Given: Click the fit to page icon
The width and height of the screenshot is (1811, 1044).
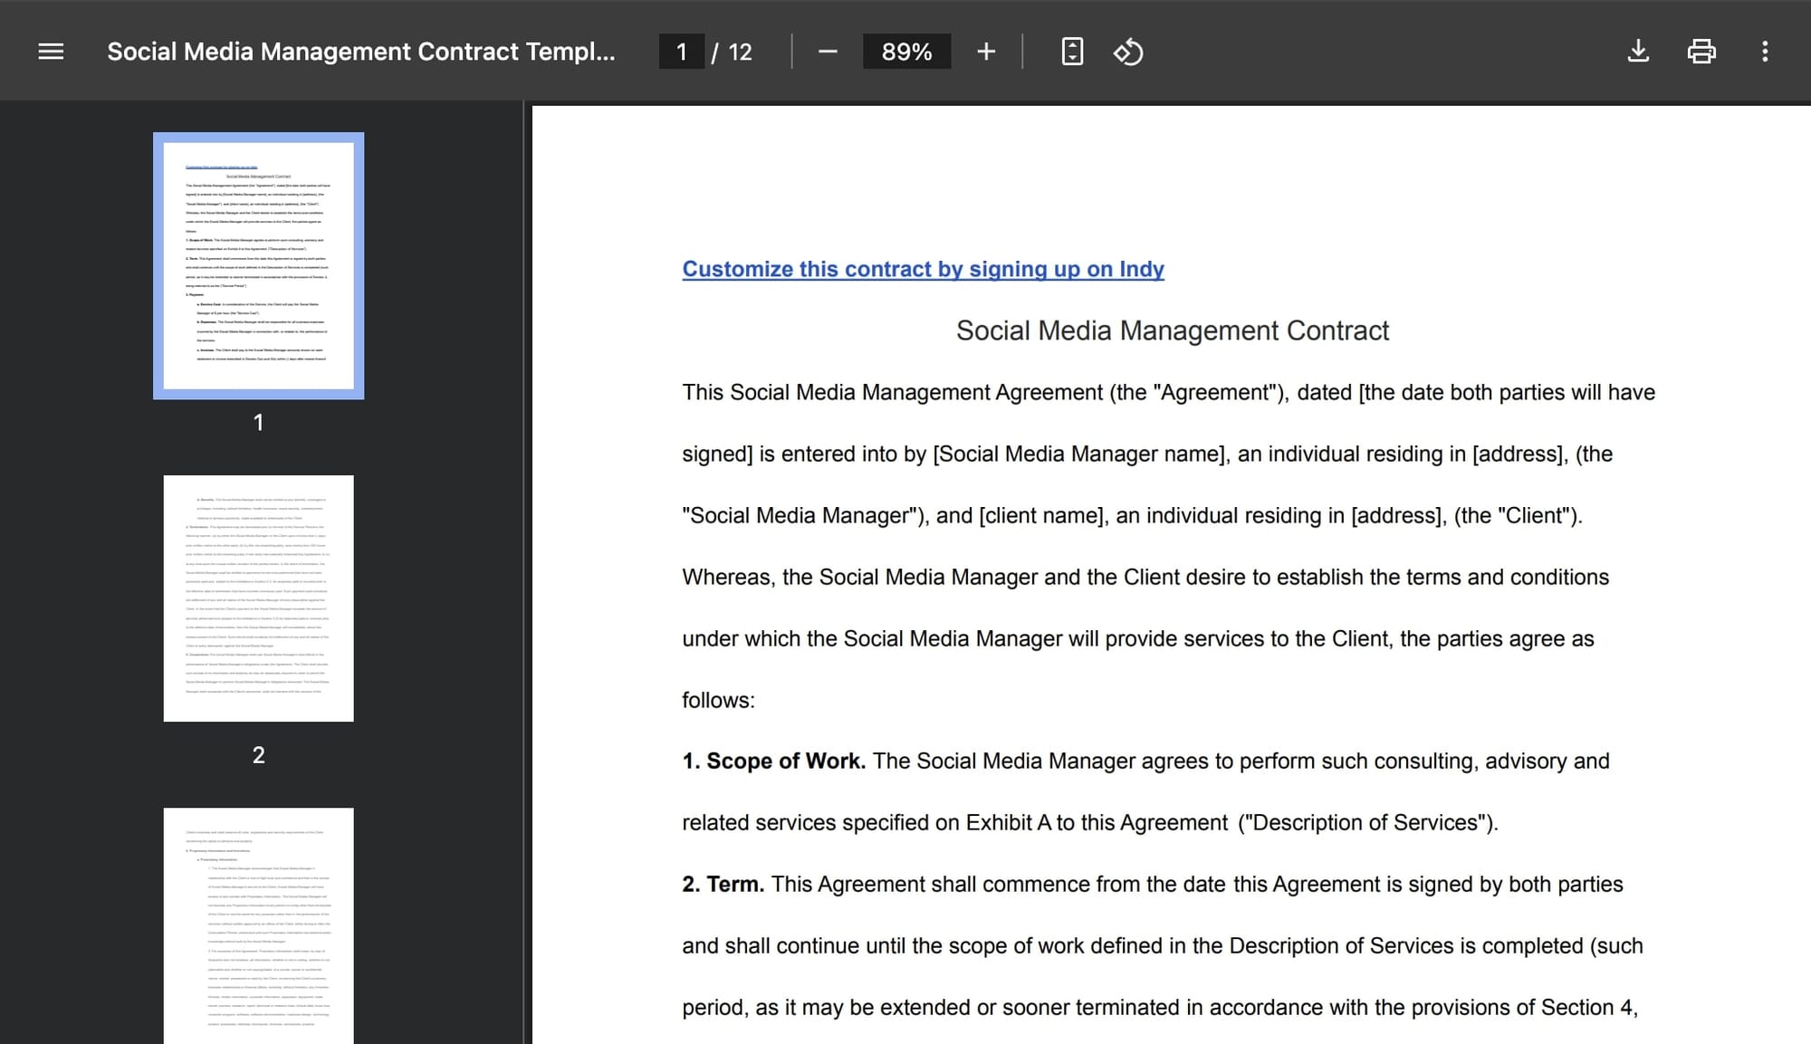Looking at the screenshot, I should click(1072, 52).
